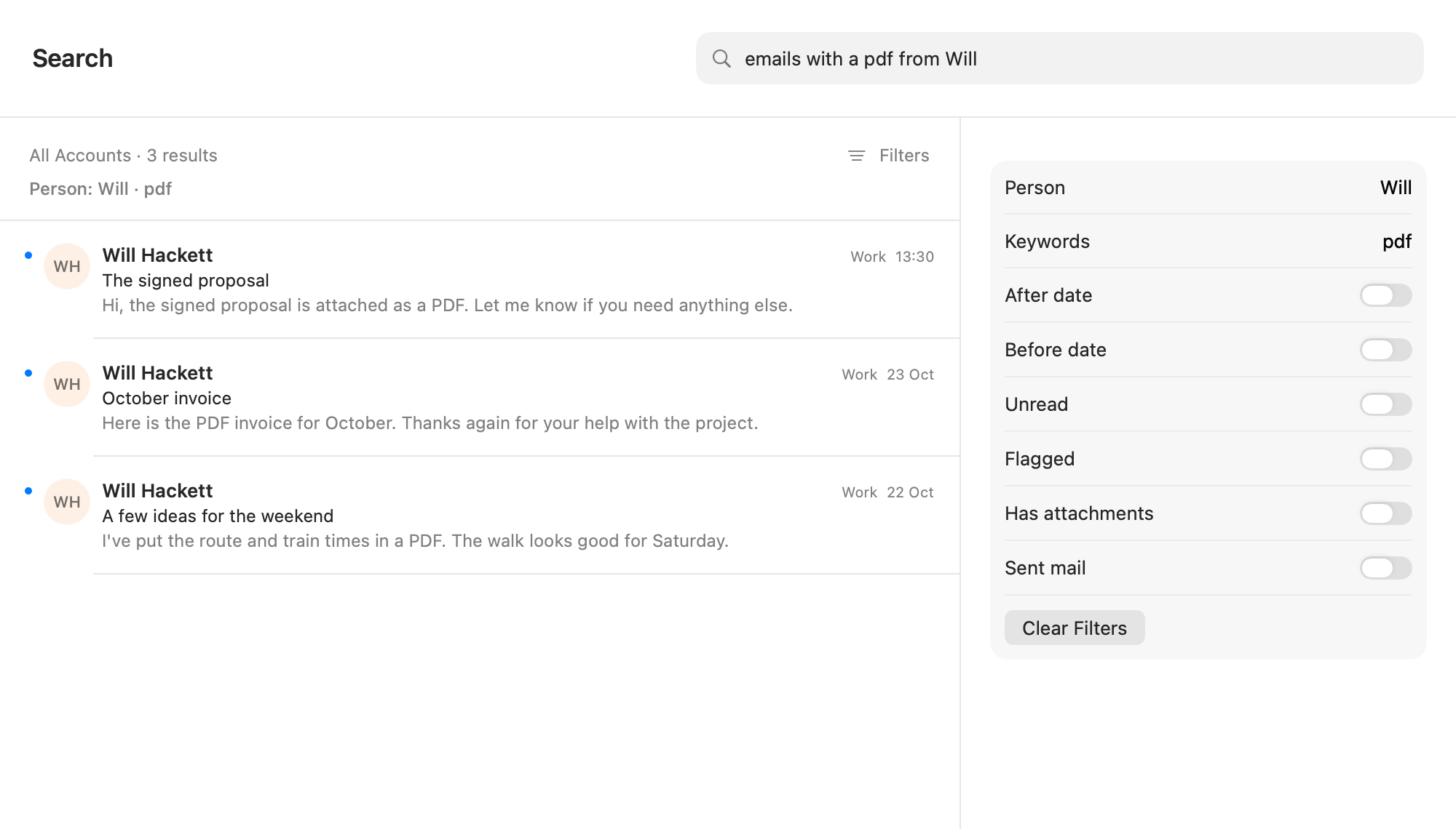Viewport: 1456px width, 829px height.
Task: Click unread dot on October invoice email
Action: 28,373
